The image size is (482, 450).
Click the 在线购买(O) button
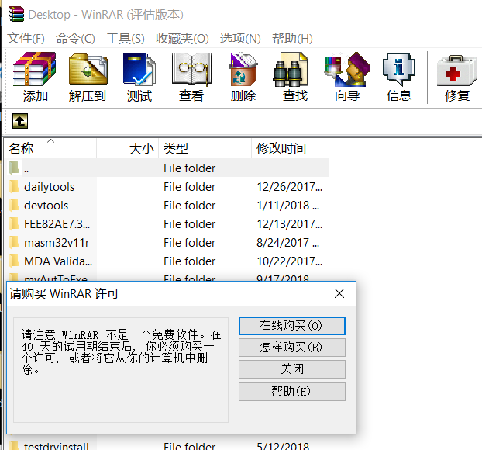[292, 326]
